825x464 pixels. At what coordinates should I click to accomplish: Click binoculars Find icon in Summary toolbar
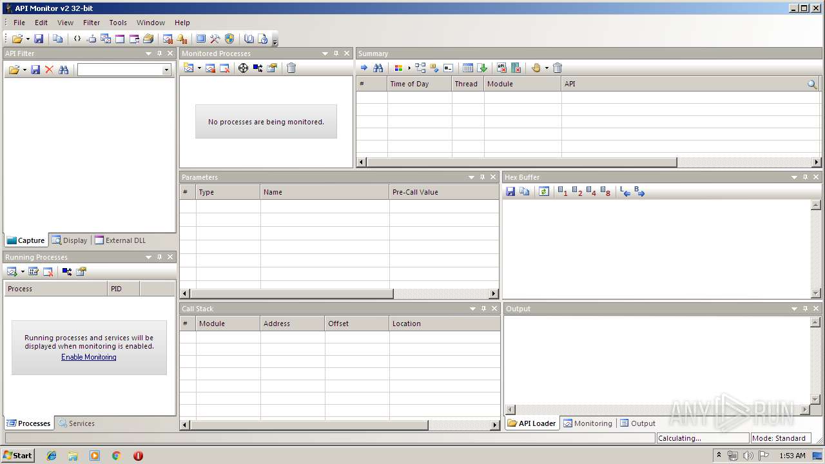pyautogui.click(x=378, y=68)
